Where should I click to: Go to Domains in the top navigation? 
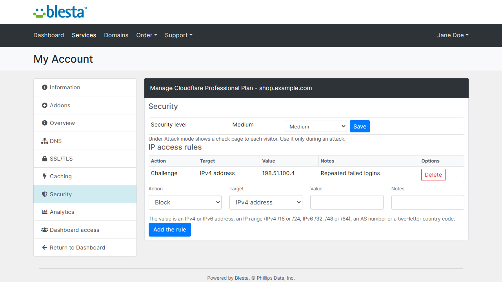[x=116, y=35]
